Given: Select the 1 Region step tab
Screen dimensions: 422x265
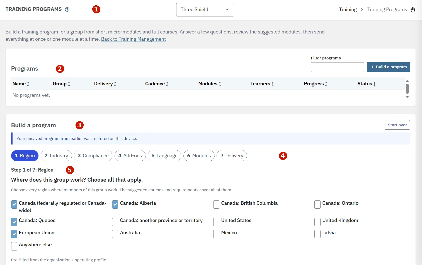Looking at the screenshot, I should [25, 156].
